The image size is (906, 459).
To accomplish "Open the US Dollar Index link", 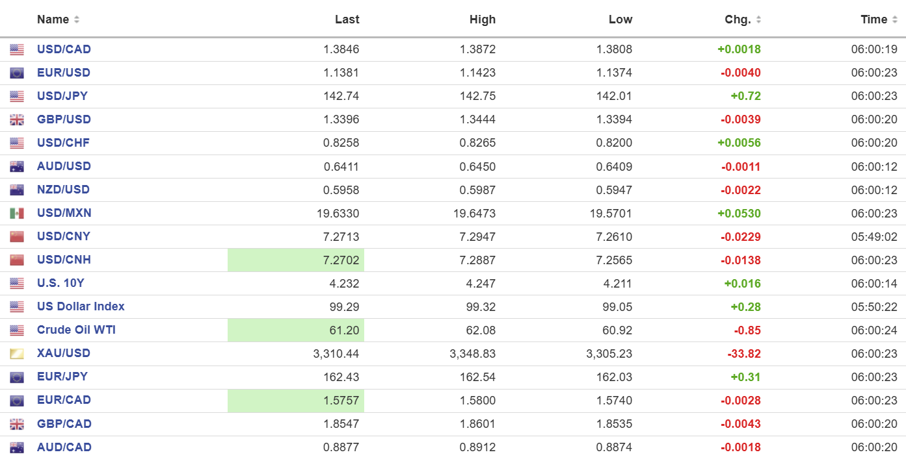I will (81, 306).
